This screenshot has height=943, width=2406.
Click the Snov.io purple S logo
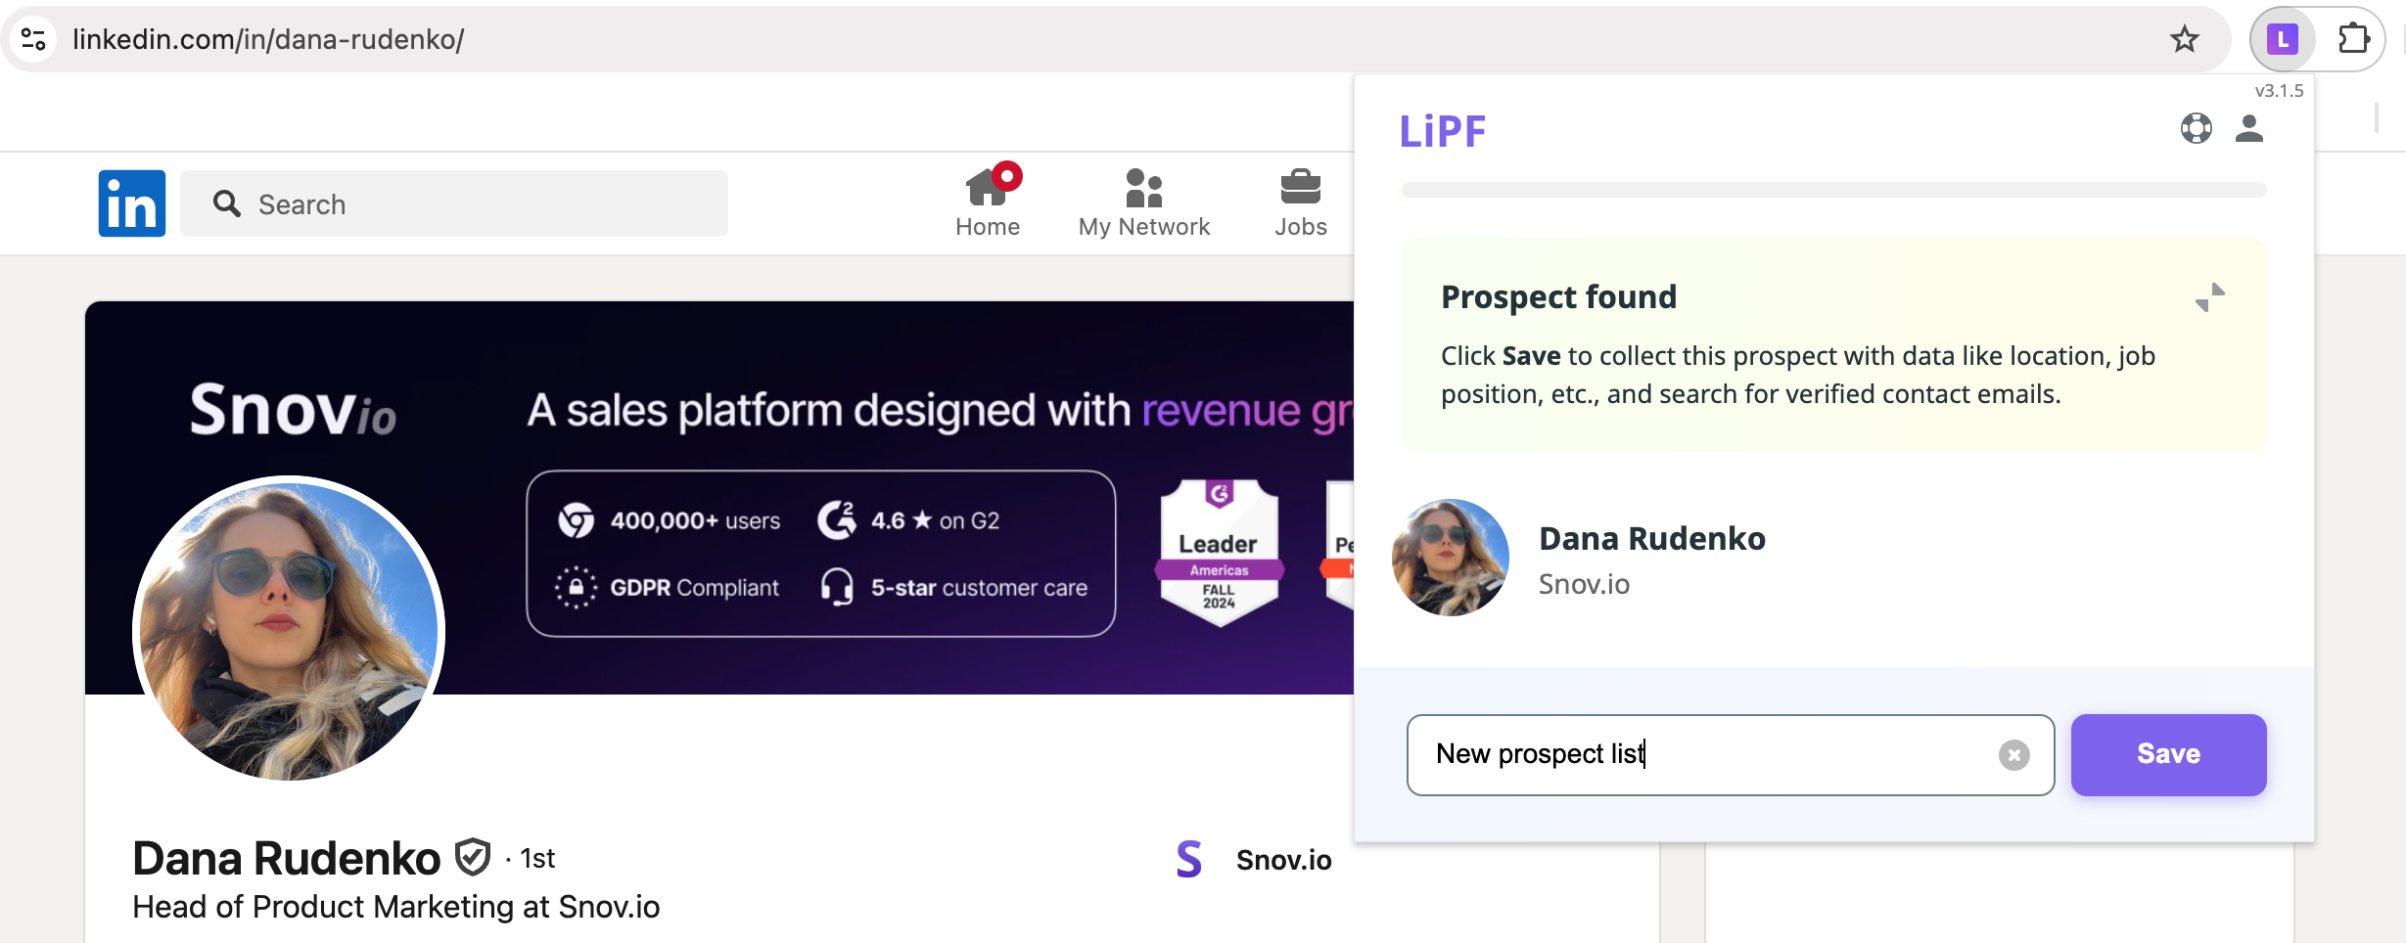(1188, 859)
